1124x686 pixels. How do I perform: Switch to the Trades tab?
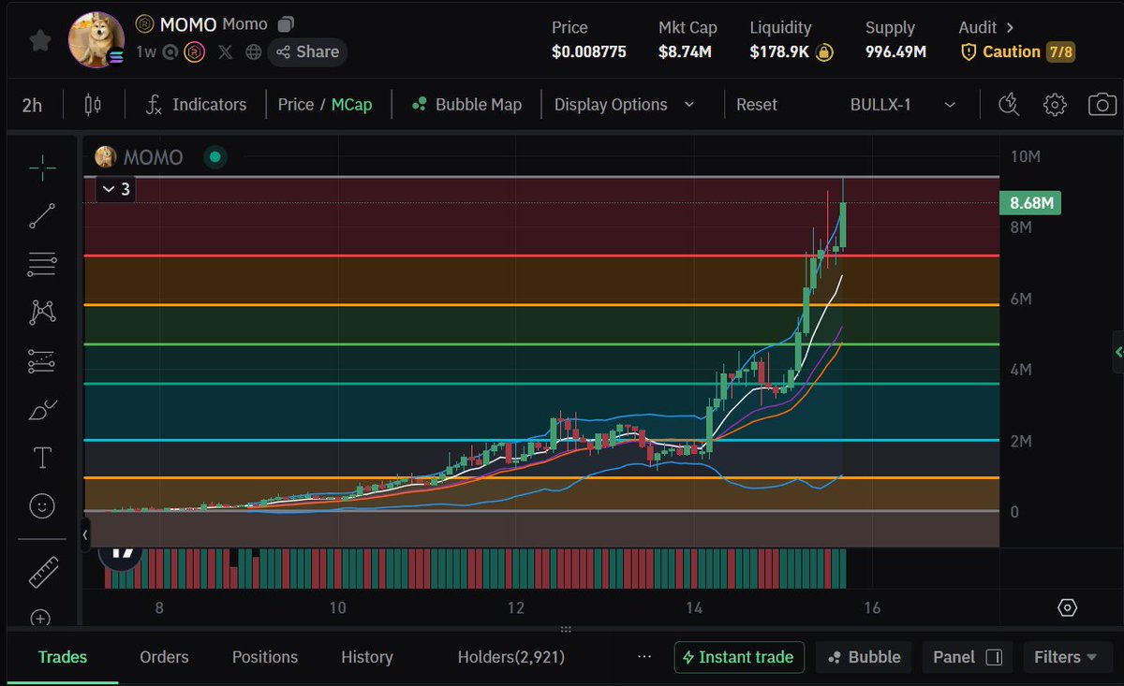[x=63, y=657]
